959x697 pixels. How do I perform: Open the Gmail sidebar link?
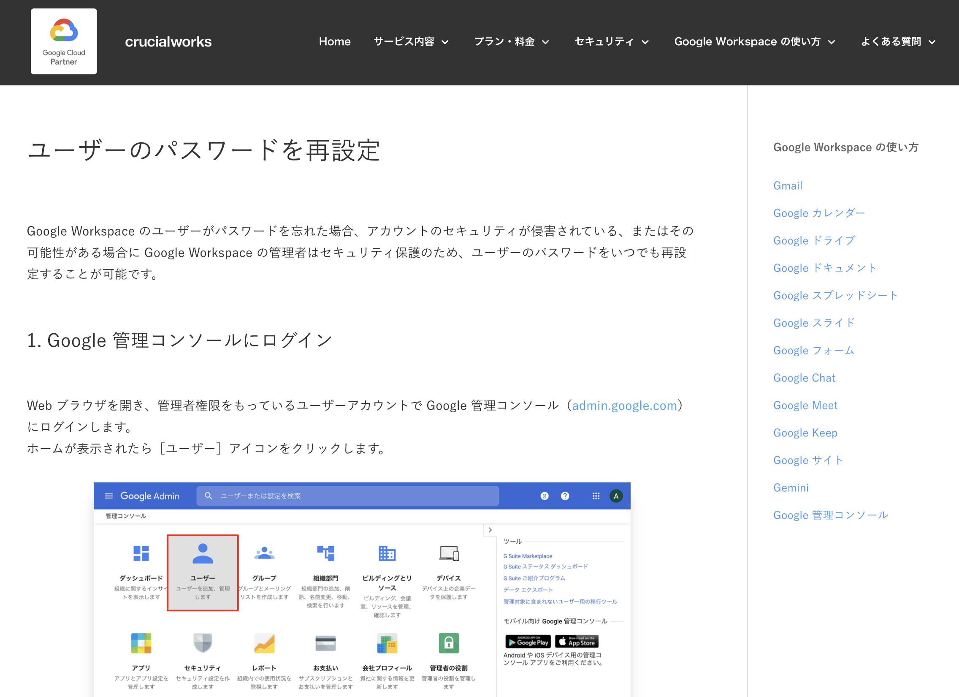pos(787,185)
